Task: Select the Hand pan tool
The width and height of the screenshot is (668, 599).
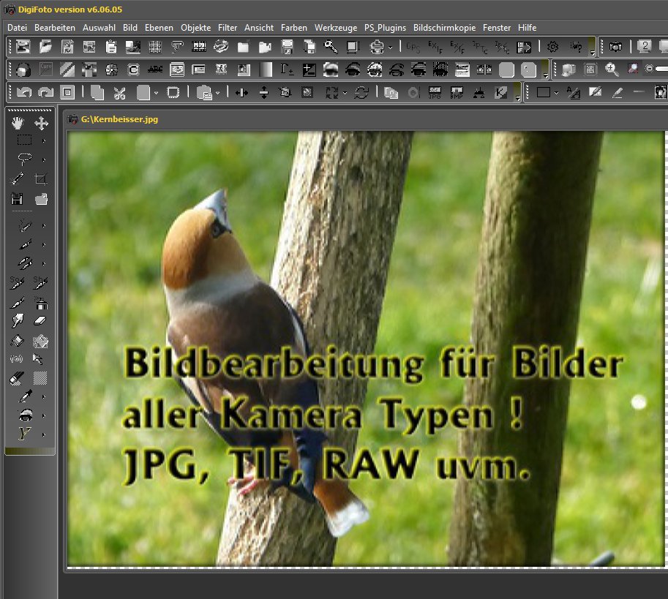Action: tap(18, 124)
